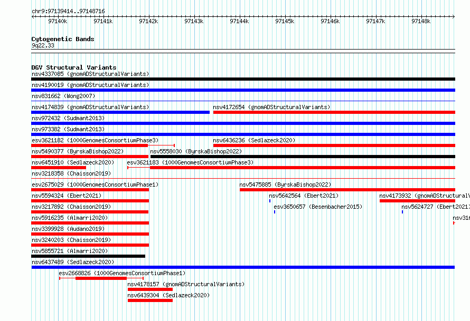
Task: Click nsv6436236 (Sedlazeck2020) label
Action: click(x=254, y=140)
